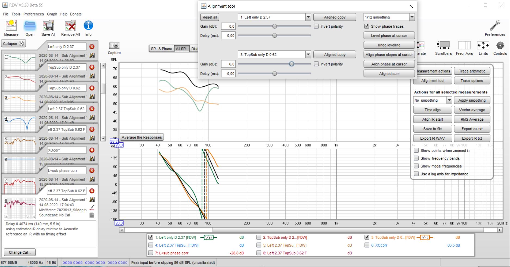Image resolution: width=510 pixels, height=267 pixels.
Task: Remove measurement TopSub only D 0.62
Action: [x=92, y=88]
